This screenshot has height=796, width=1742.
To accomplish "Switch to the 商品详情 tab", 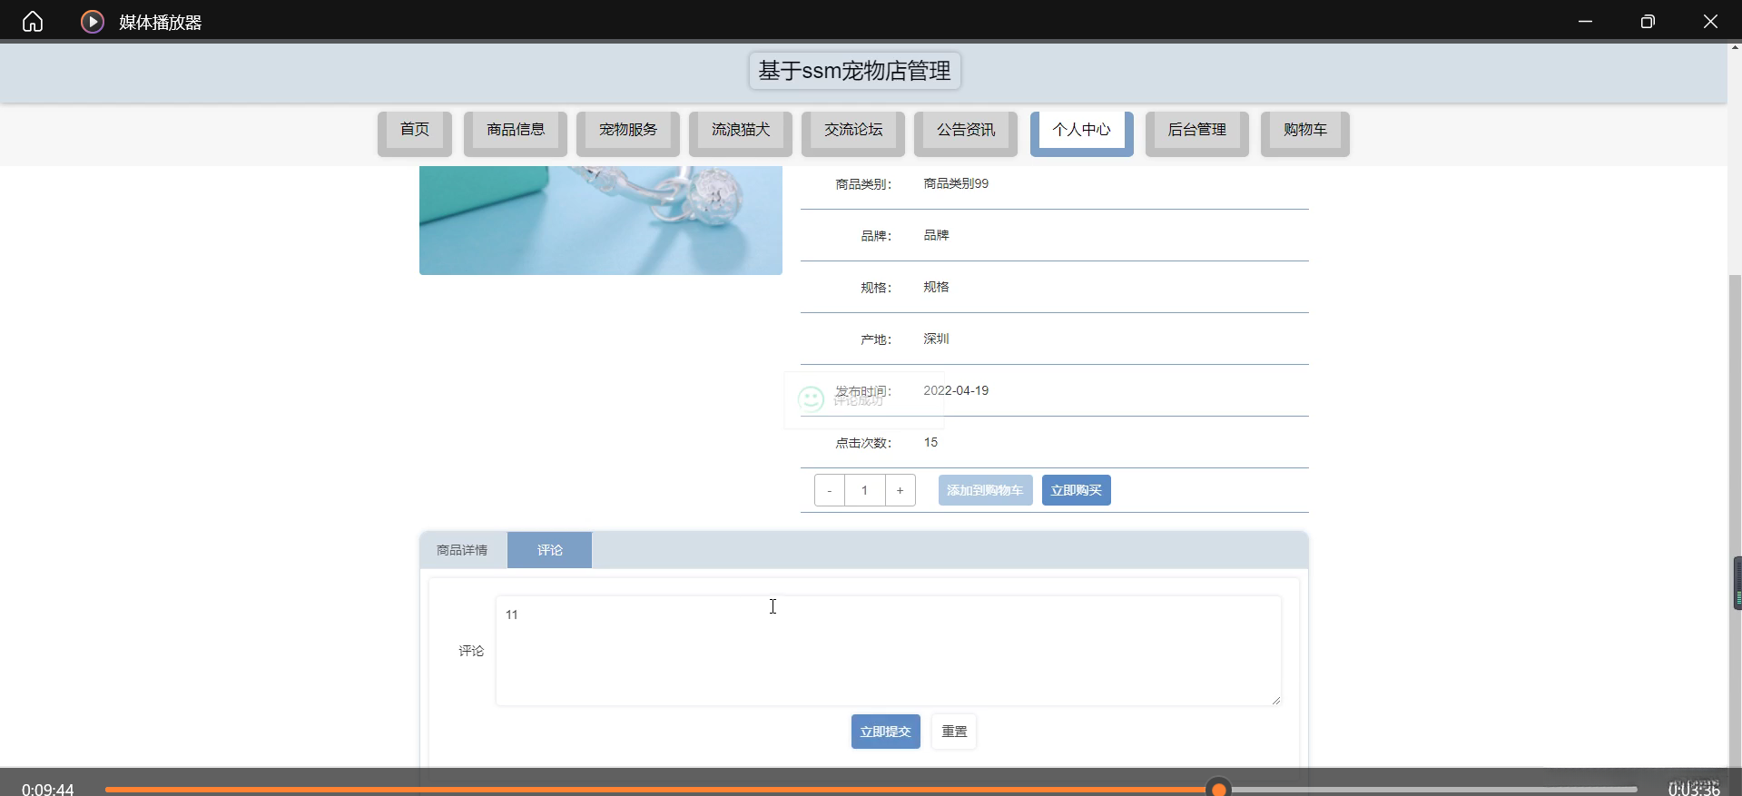I will click(463, 550).
